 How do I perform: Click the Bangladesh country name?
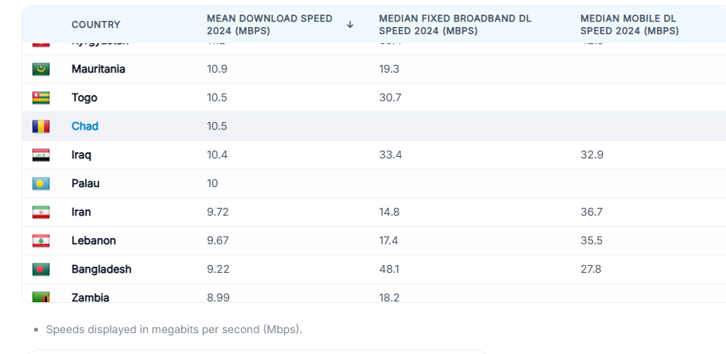pyautogui.click(x=101, y=269)
